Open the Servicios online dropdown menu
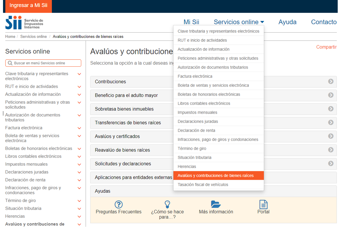 pos(239,22)
